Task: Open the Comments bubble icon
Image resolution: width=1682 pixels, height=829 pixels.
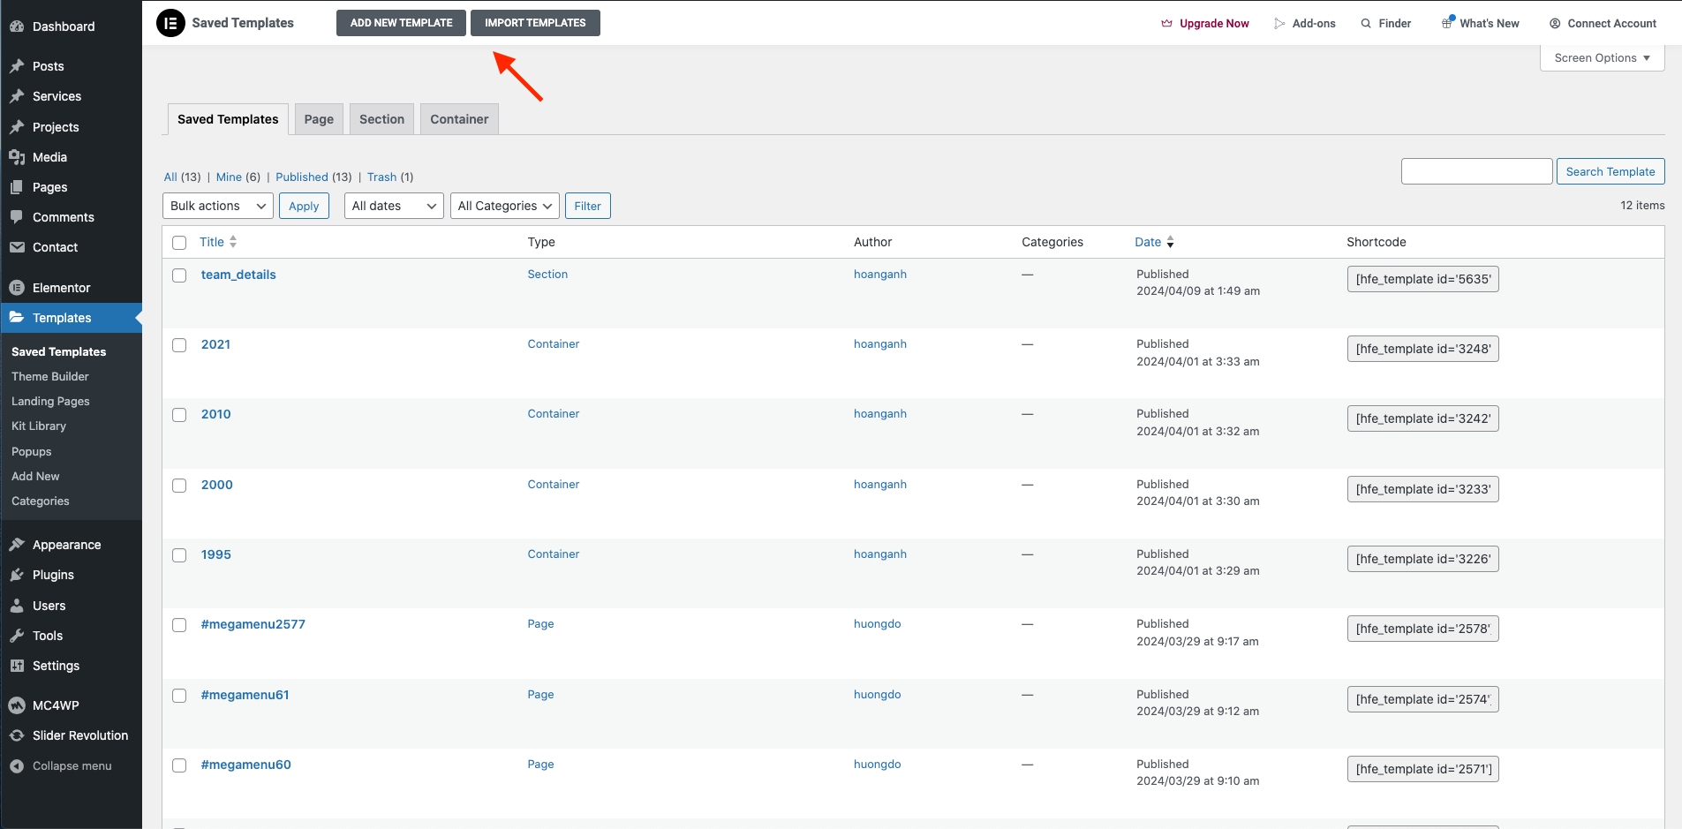Action: pos(17,217)
